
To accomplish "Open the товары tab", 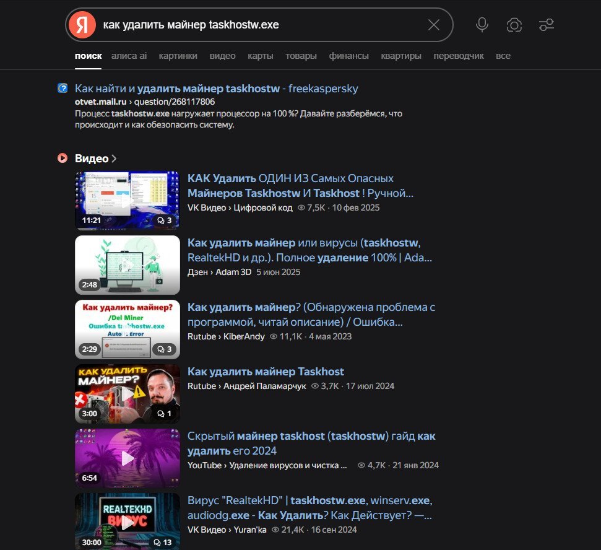I will coord(301,56).
